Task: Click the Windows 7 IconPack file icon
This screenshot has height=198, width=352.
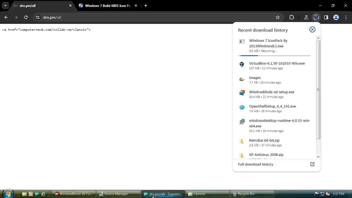Action: (242, 42)
